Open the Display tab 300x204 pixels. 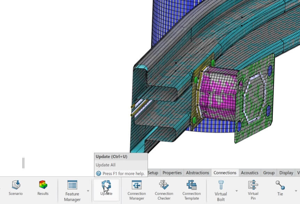286,173
